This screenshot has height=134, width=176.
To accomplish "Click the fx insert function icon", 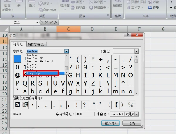I will coord(56,22).
